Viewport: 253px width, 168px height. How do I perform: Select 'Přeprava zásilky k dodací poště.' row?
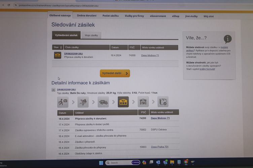(118, 124)
